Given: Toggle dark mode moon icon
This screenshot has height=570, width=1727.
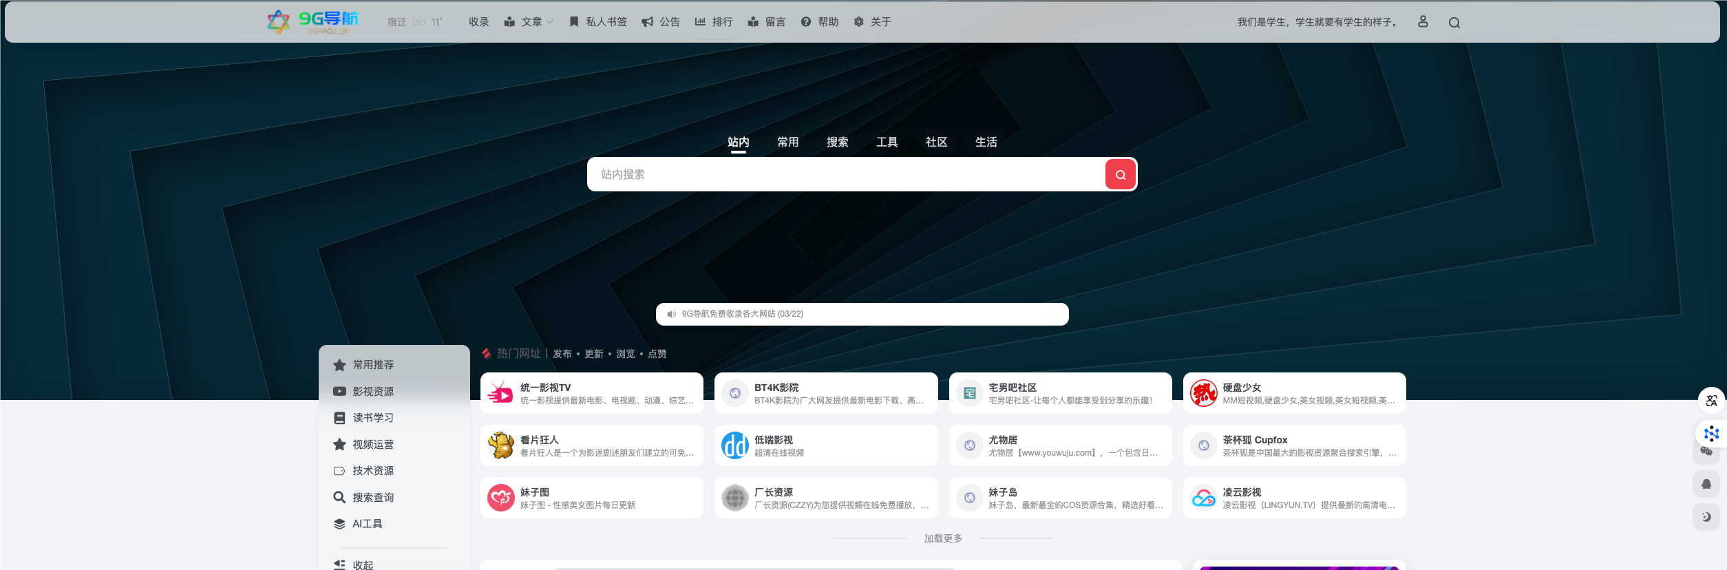Looking at the screenshot, I should [x=1706, y=517].
